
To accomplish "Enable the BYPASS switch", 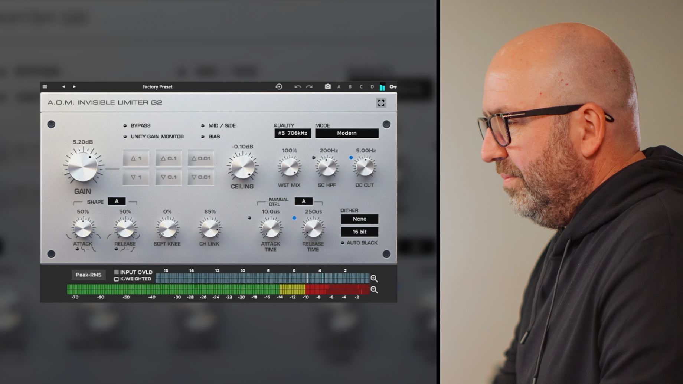I will 125,126.
